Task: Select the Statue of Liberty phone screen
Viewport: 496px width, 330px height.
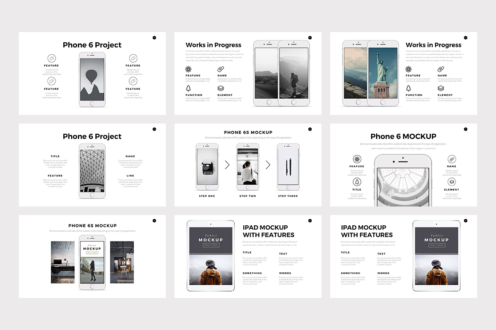Action: [383, 73]
